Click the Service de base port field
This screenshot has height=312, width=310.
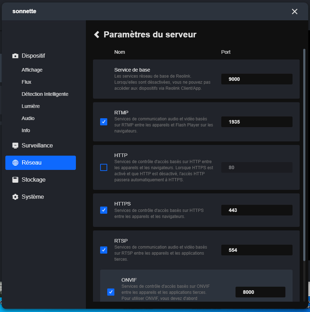[x=257, y=79]
